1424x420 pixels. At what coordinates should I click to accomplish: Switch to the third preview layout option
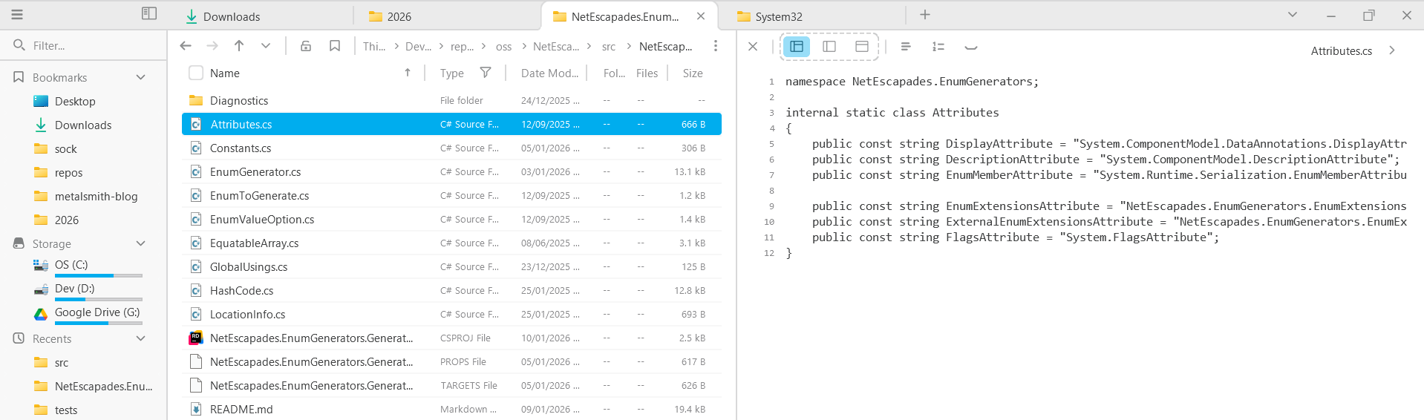click(862, 46)
